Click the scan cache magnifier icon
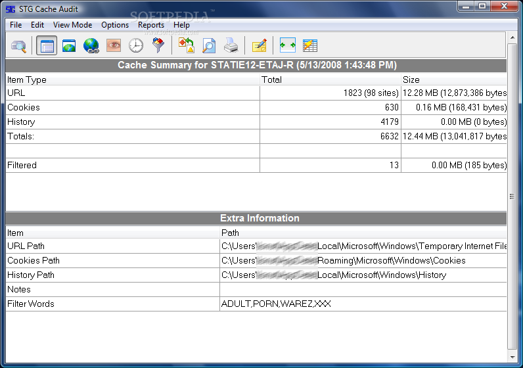523x368 pixels. pos(18,46)
